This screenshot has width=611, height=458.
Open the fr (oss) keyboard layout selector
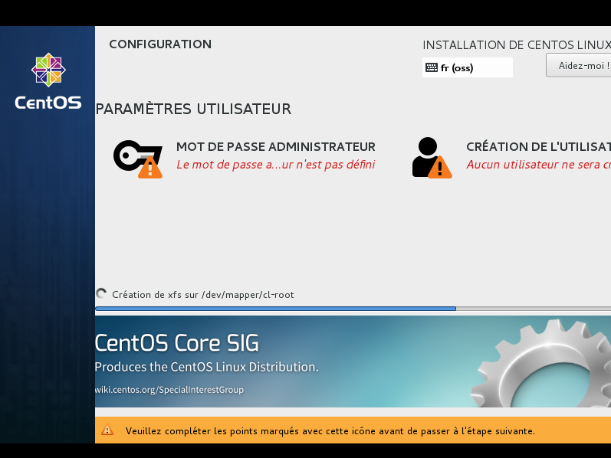point(467,67)
